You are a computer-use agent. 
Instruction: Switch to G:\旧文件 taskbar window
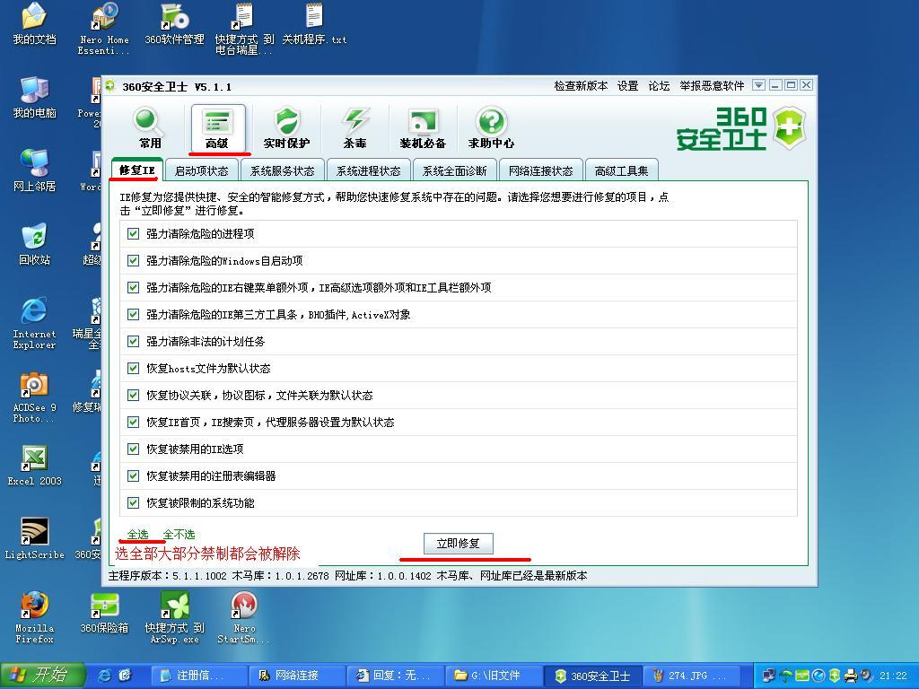tap(494, 676)
